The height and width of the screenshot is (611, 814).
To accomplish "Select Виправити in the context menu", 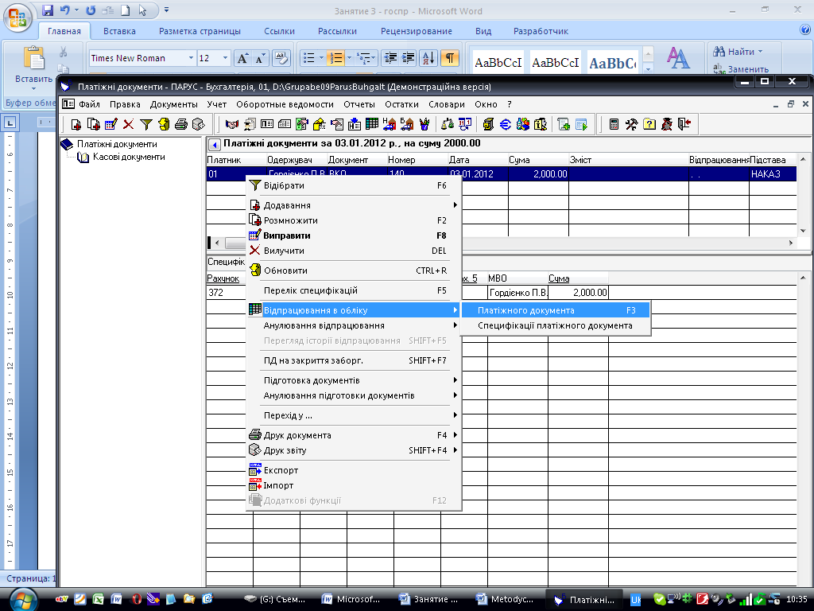I will click(353, 235).
